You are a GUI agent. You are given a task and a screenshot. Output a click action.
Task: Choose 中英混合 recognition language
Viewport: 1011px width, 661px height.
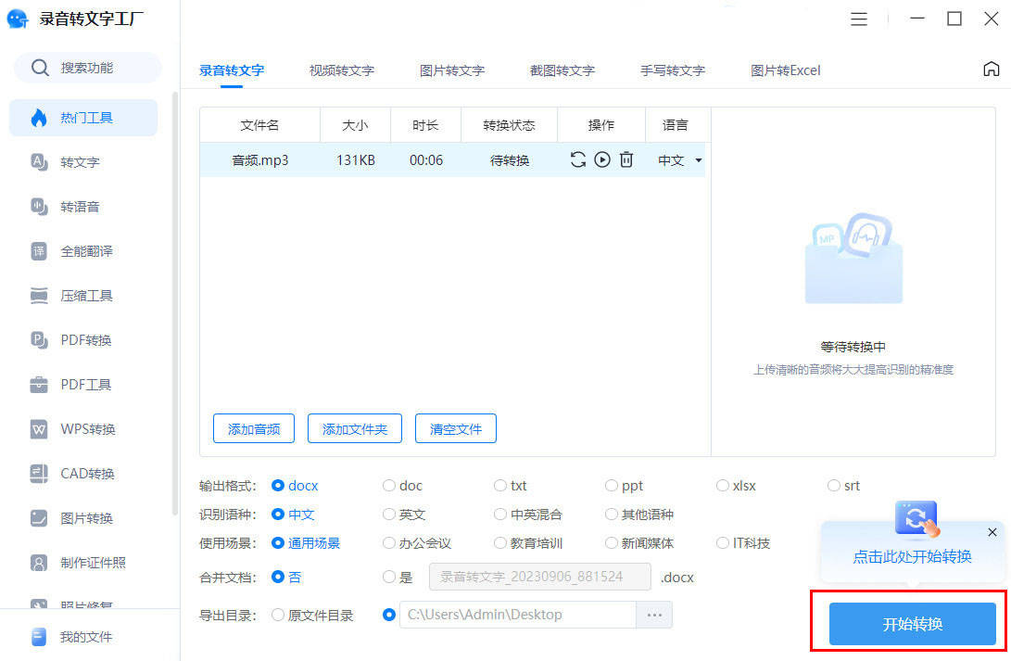[528, 515]
